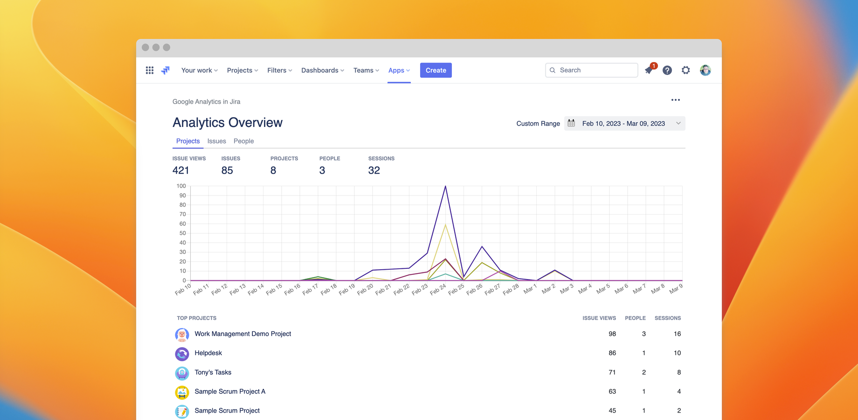This screenshot has width=858, height=420.
Task: Open Sample Scrum Project A link
Action: (230, 391)
